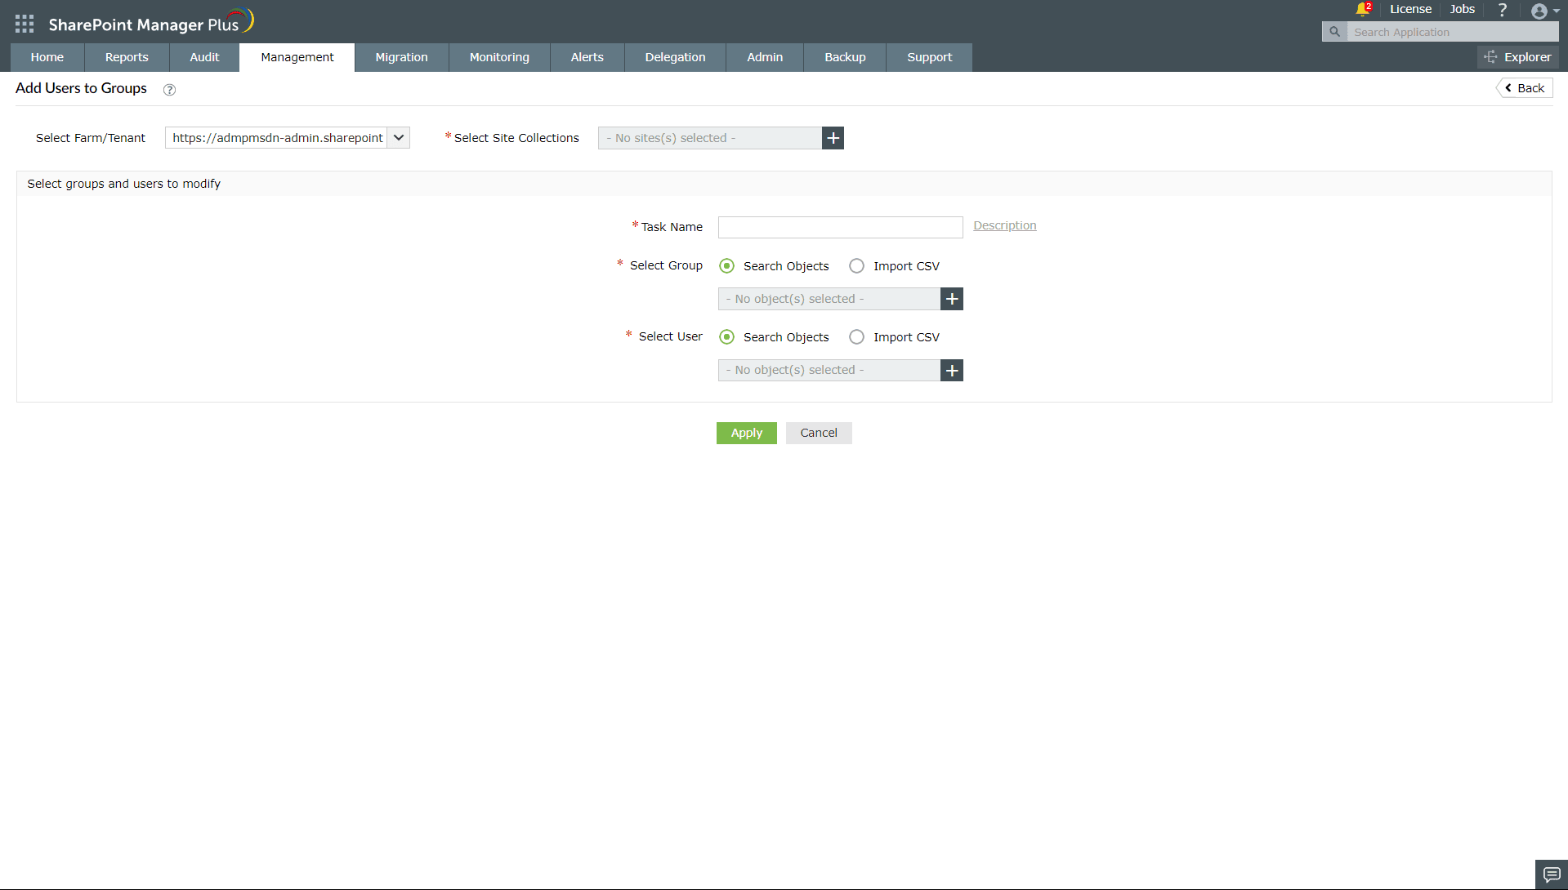Open the chat feedback icon
The height and width of the screenshot is (890, 1568).
click(x=1552, y=874)
